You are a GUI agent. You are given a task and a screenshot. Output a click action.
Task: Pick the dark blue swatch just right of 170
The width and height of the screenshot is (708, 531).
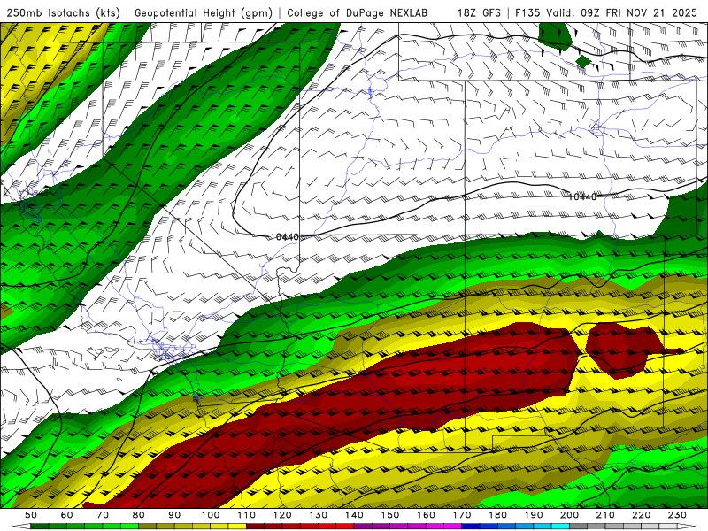471,526
